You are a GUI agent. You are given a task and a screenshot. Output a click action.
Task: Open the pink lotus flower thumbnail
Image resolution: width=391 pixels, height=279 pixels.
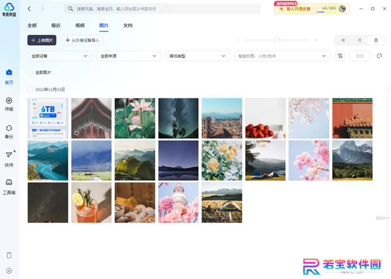pos(135,118)
